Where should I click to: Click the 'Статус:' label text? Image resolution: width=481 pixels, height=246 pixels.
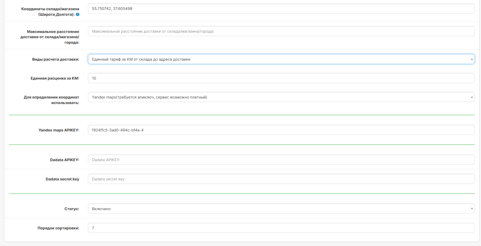click(x=72, y=209)
